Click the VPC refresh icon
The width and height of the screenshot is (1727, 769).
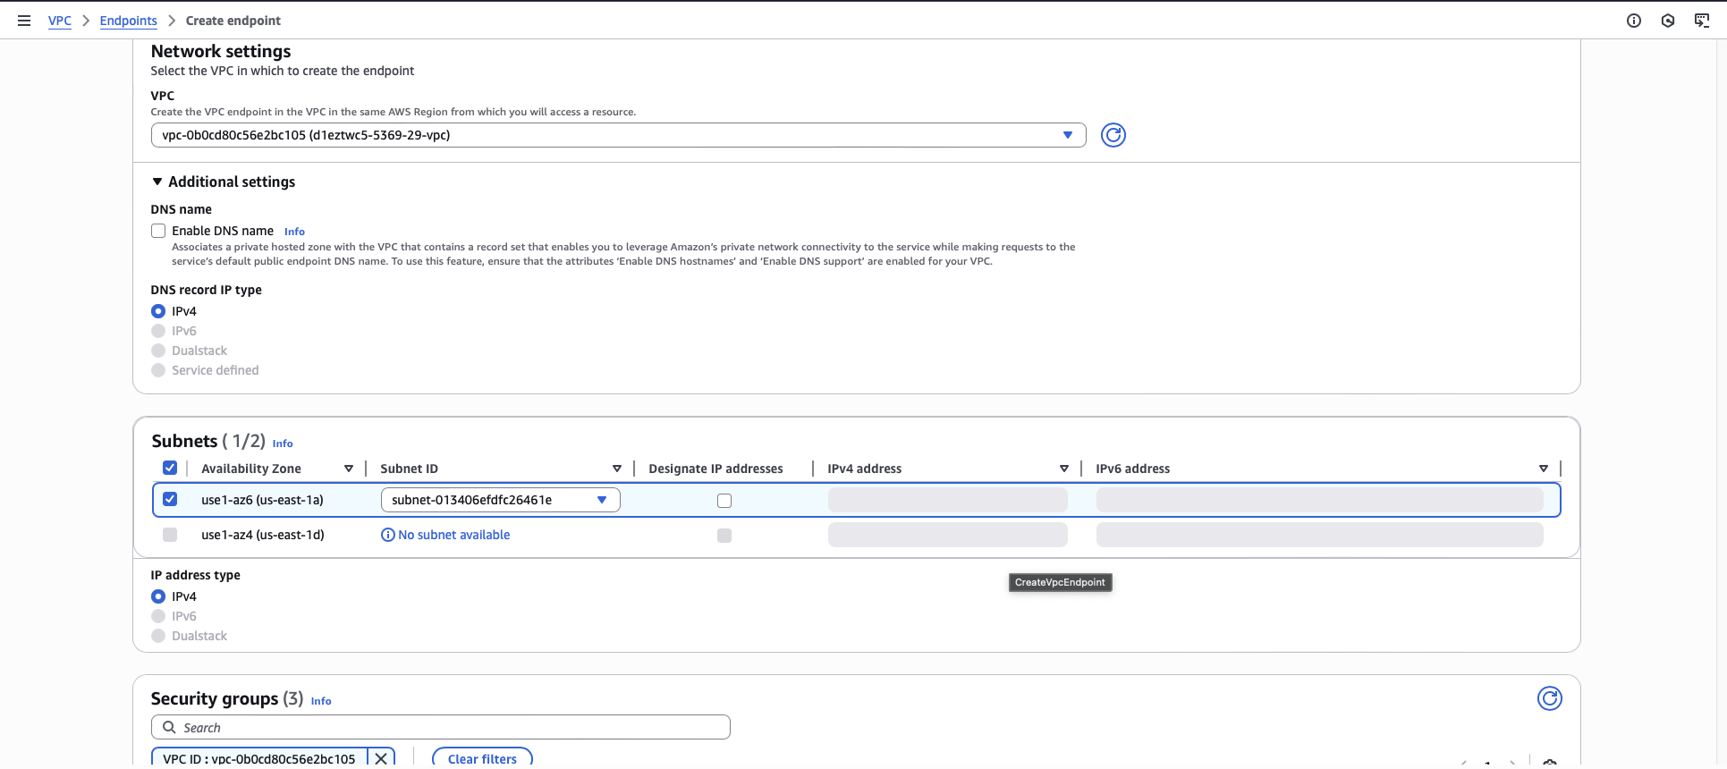pos(1113,135)
